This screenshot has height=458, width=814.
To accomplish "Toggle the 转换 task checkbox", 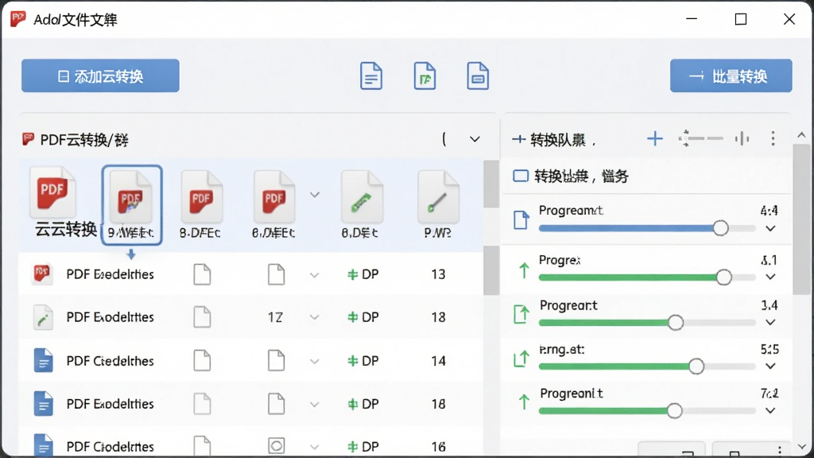I will click(x=521, y=176).
